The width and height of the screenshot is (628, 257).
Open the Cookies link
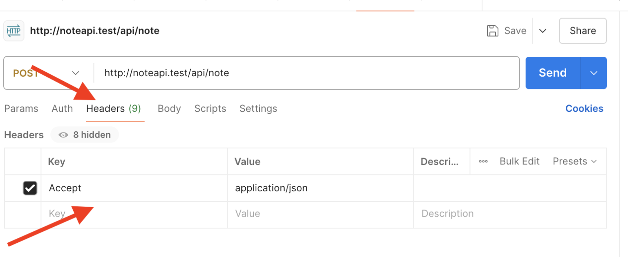[584, 109]
